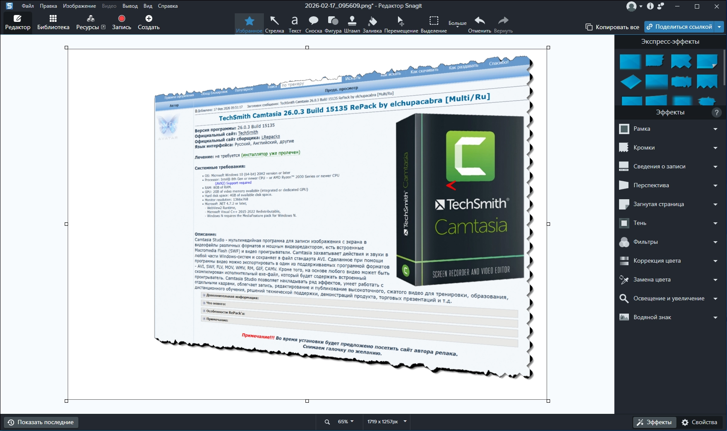Apply the Кромки edges effect icon
Viewport: 727px width, 431px height.
[x=624, y=147]
